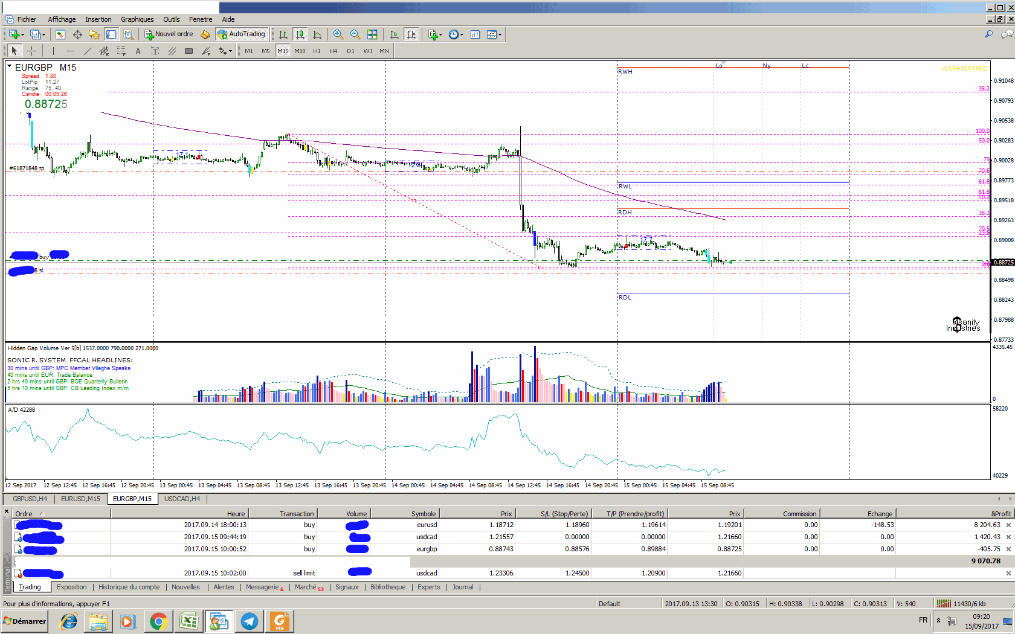
Task: Select the Crosshair tool
Action: point(31,51)
